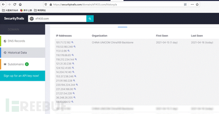Image resolution: width=219 pixels, height=114 pixels.
Task: Click the tracking protection shield icon
Action: coord(46,4)
